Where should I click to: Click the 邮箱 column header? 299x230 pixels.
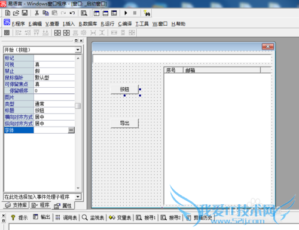pos(222,70)
